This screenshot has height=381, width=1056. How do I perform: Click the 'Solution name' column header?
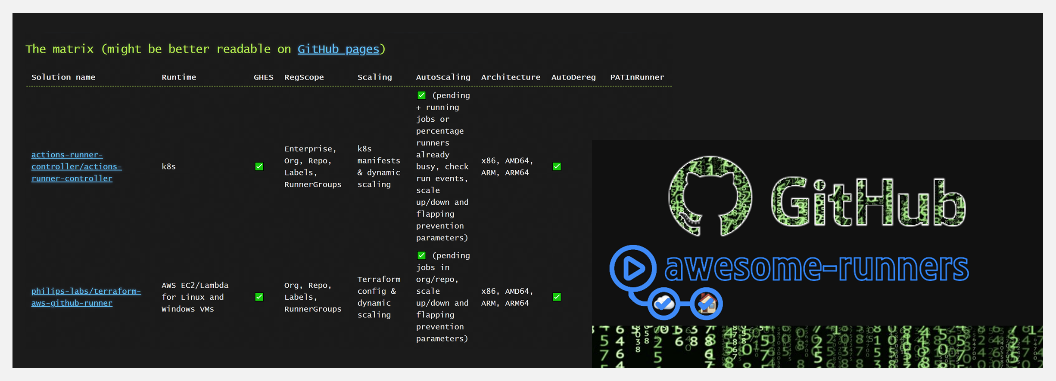[63, 77]
